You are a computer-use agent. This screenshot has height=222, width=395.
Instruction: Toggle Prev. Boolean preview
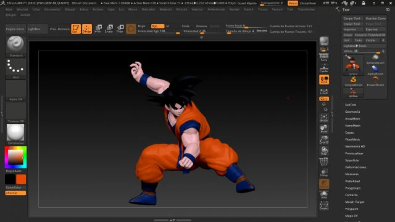tap(60, 29)
